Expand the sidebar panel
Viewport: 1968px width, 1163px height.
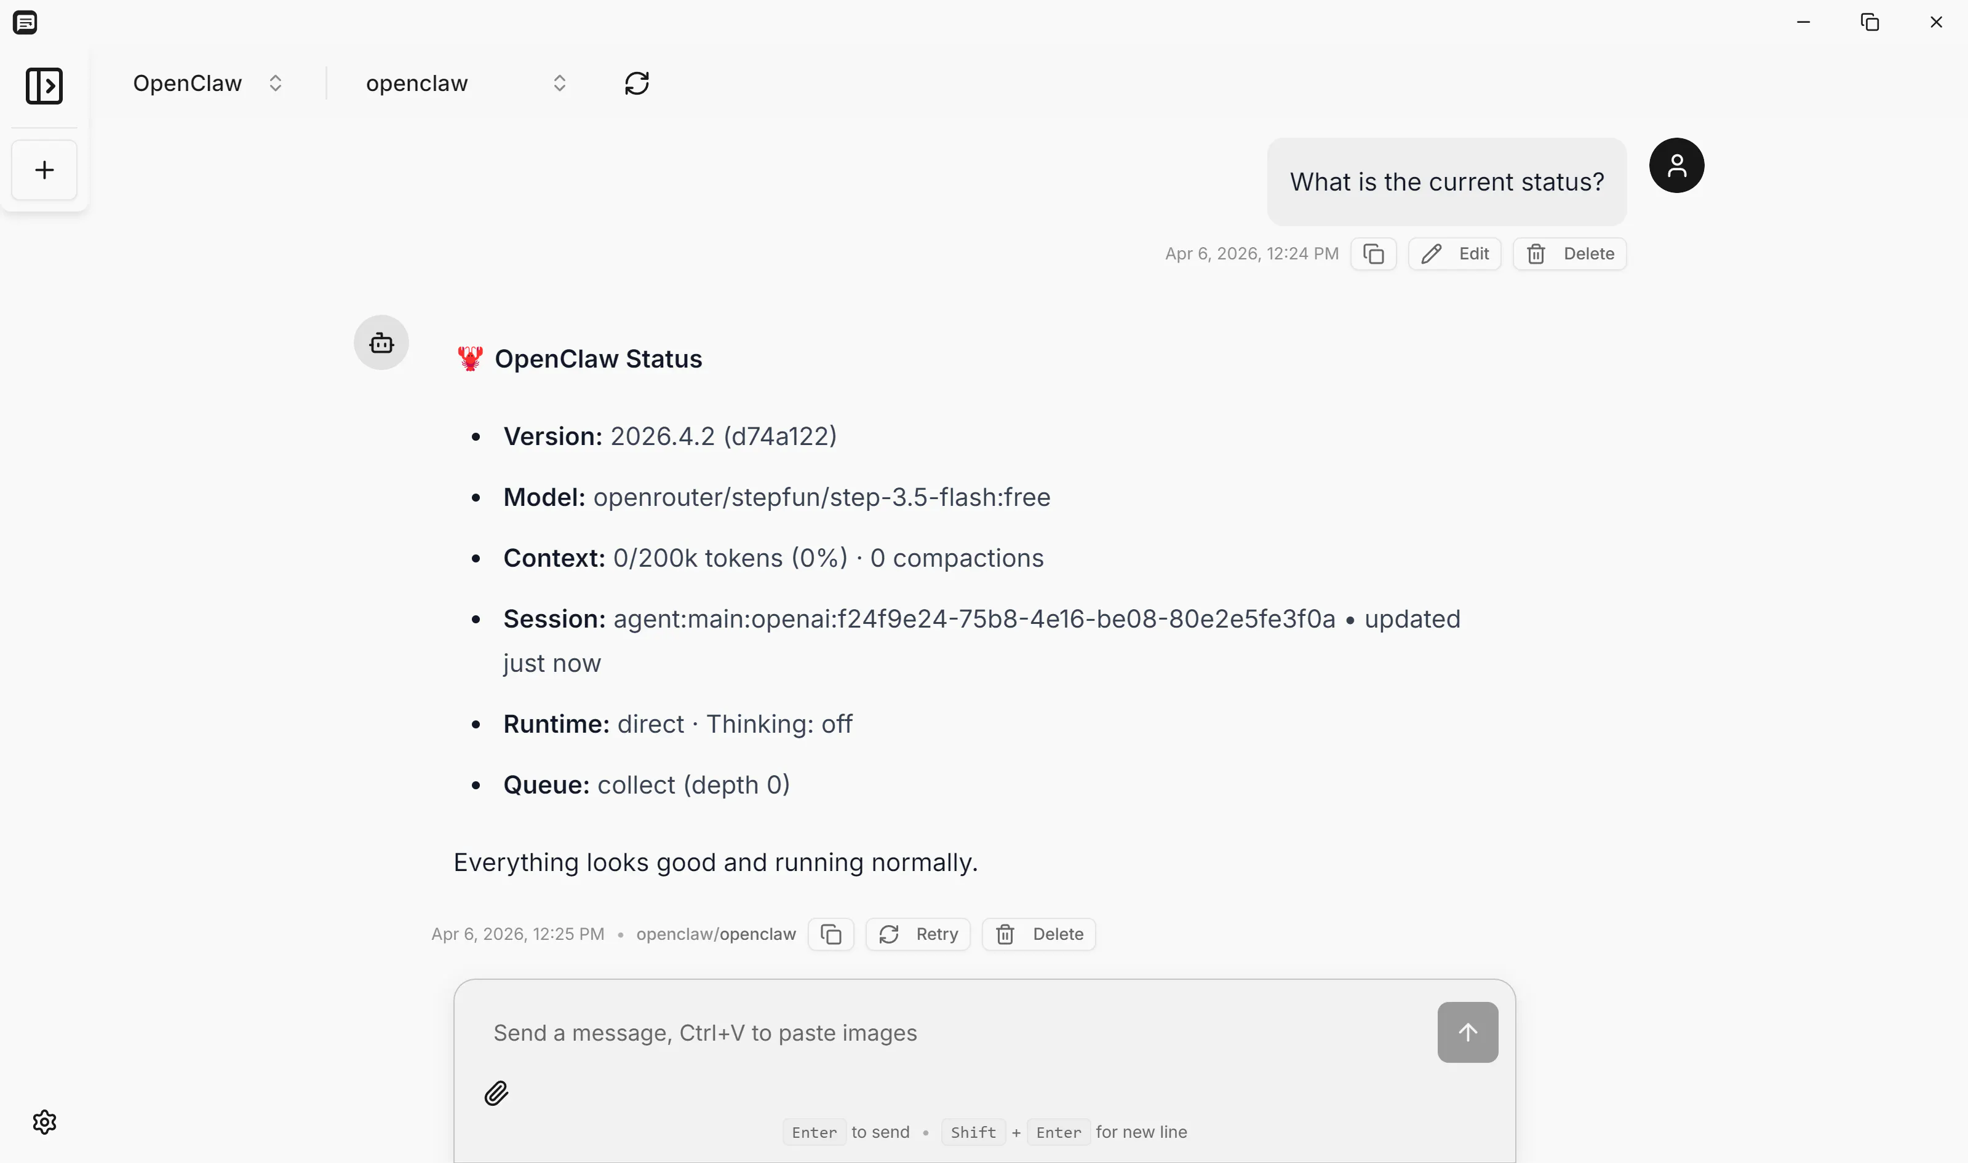coord(44,85)
